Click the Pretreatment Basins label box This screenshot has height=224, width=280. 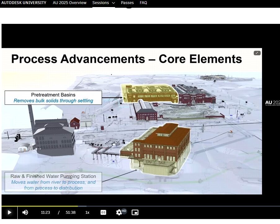[x=53, y=98]
